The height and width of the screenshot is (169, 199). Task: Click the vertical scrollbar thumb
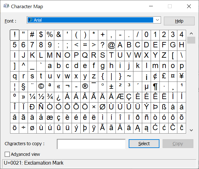point(191,40)
